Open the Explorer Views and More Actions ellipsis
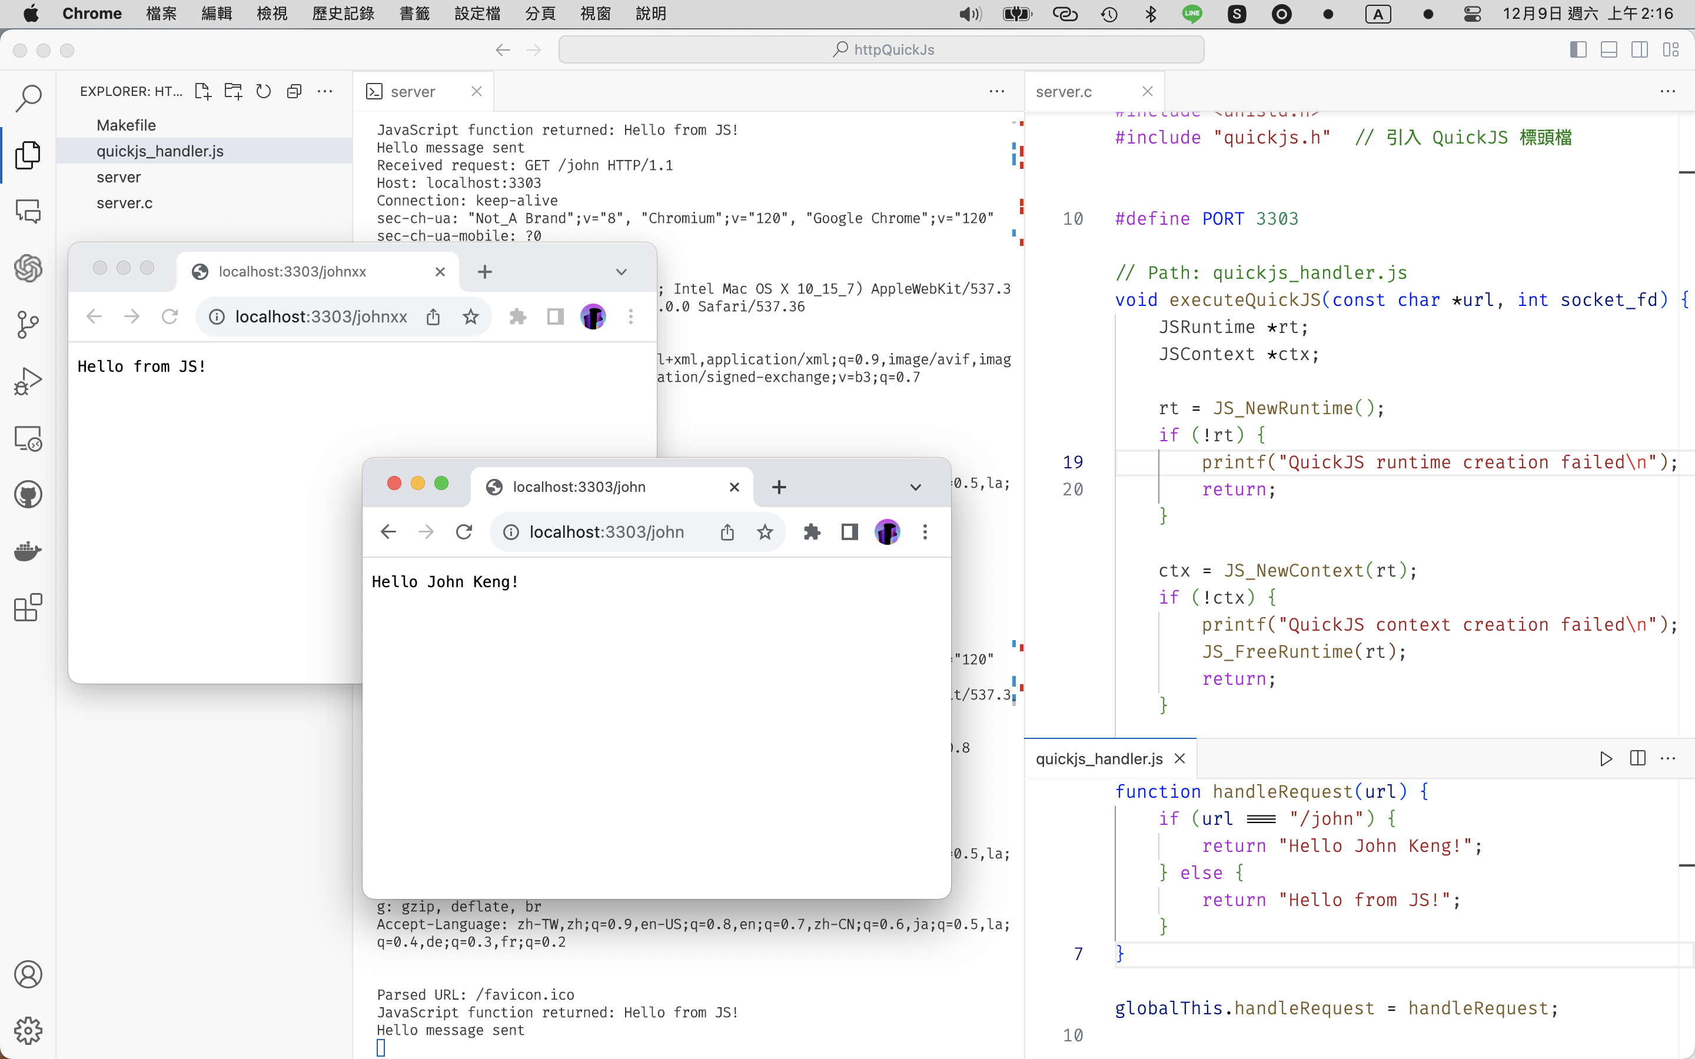The width and height of the screenshot is (1695, 1059). click(325, 91)
